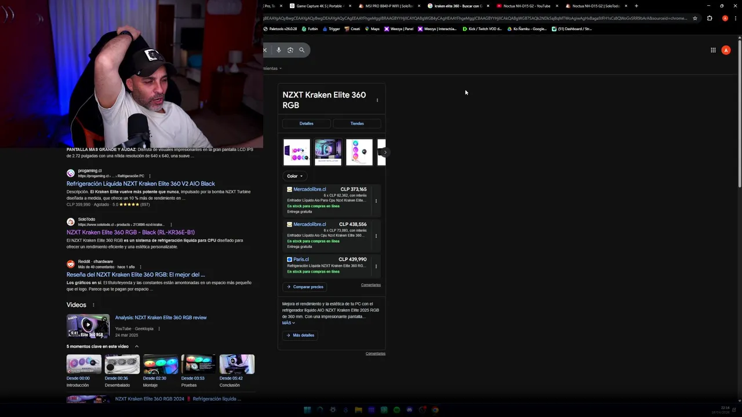Play the Geektopia video thumbnail
Viewport: 742px width, 417px height.
point(88,326)
